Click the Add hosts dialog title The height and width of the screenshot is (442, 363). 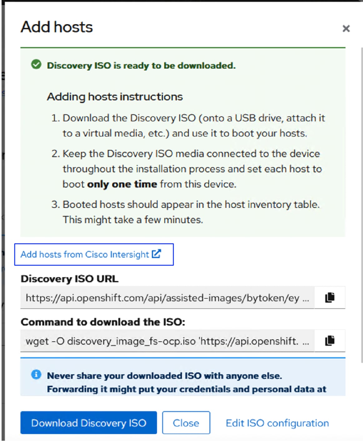[56, 27]
